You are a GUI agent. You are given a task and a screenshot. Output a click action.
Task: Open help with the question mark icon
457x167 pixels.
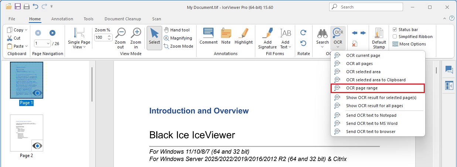pos(451,18)
